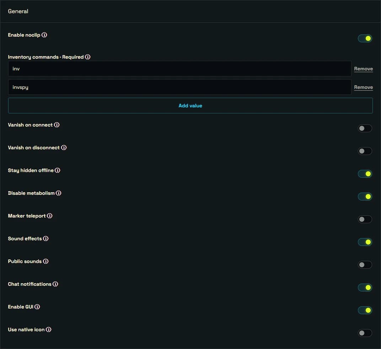Click the Stay hidden offline label
Viewport: 381px width, 349px height.
tap(31, 171)
